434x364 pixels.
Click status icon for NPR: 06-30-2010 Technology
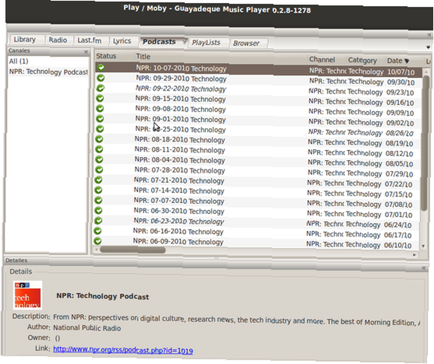98,210
